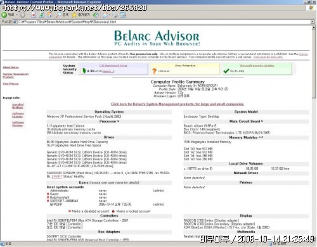The width and height of the screenshot is (317, 247).
Task: Click the 'Click here for more info' link
Action: coord(268,57)
